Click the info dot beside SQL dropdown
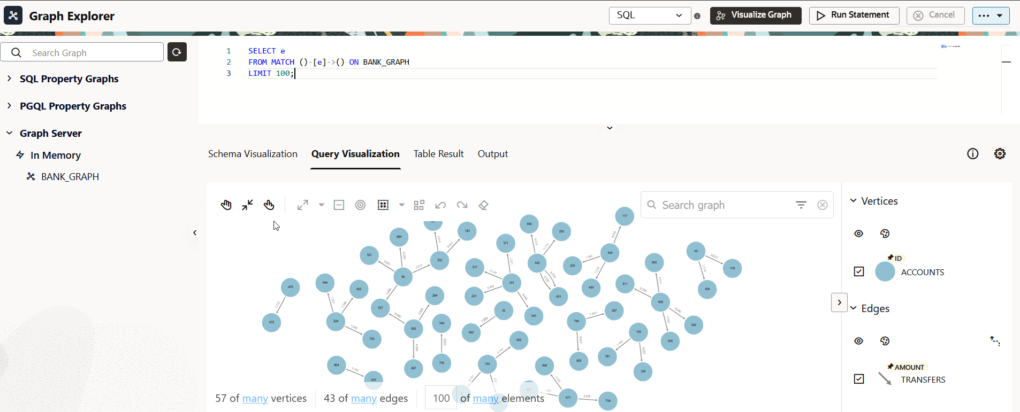This screenshot has width=1020, height=412. (697, 16)
